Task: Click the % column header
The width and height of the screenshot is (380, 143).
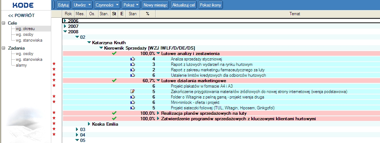Action: [148, 14]
